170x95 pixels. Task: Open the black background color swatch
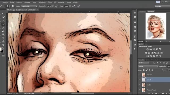2,51
